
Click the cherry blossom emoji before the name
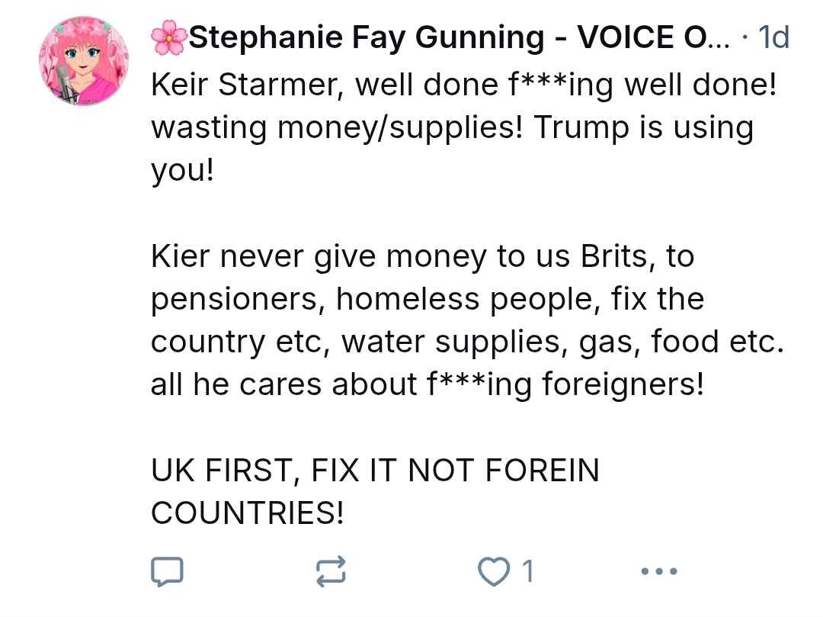click(x=168, y=37)
